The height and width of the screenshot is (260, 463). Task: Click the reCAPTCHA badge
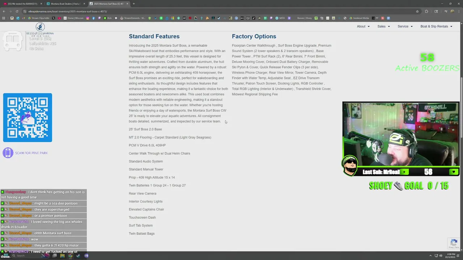click(x=454, y=243)
